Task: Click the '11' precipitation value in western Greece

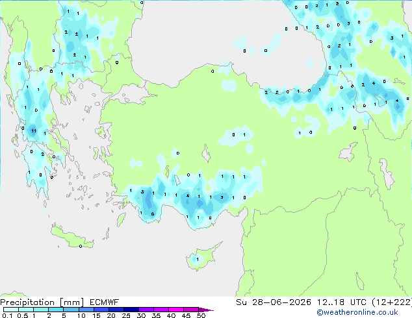Action: (34, 130)
